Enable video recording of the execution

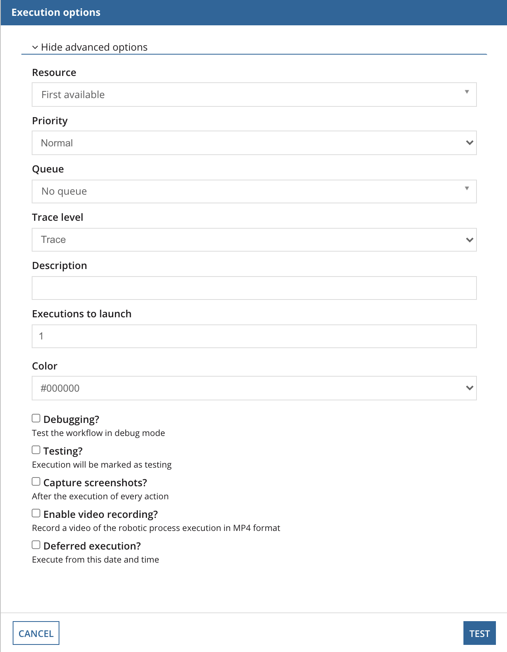click(x=36, y=512)
